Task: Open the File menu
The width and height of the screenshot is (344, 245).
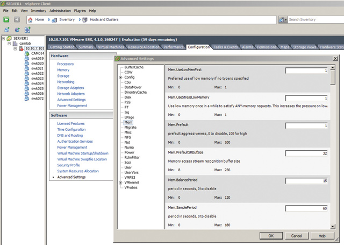Action: [x=5, y=11]
